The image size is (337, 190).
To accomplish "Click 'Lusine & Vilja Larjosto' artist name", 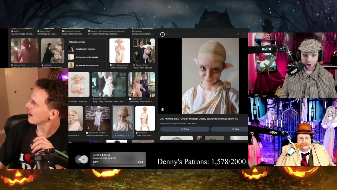I will (x=105, y=158).
